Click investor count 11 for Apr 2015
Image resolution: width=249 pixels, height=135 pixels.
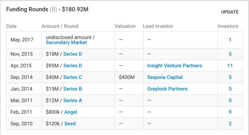[230, 66]
